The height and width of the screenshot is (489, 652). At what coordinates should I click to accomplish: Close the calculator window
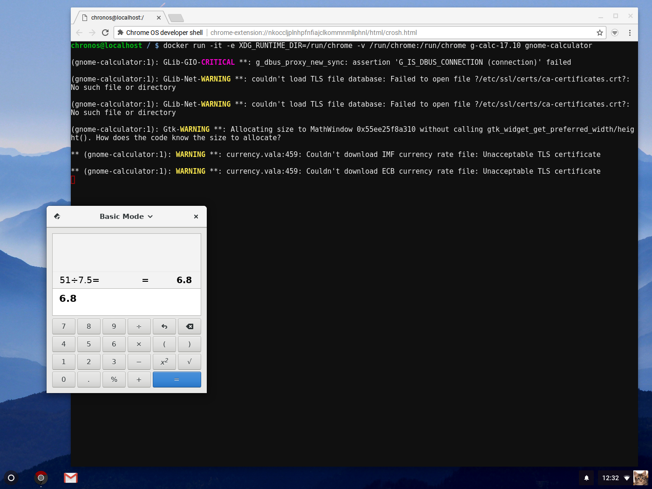[x=196, y=217]
